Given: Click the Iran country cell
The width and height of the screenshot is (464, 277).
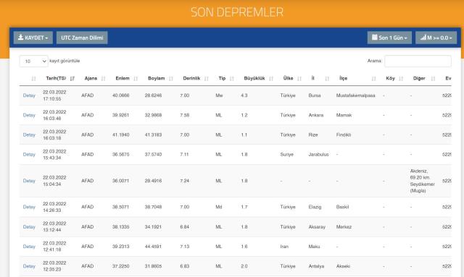Looking at the screenshot, I should click(284, 247).
